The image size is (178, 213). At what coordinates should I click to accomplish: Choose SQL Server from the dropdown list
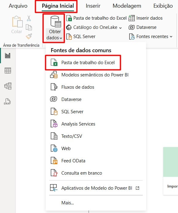96,112
